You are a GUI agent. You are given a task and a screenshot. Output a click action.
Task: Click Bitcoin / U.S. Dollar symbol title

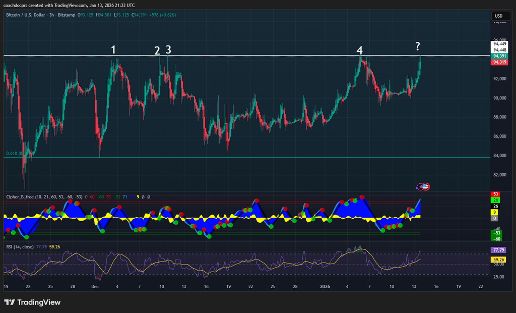pyautogui.click(x=27, y=15)
